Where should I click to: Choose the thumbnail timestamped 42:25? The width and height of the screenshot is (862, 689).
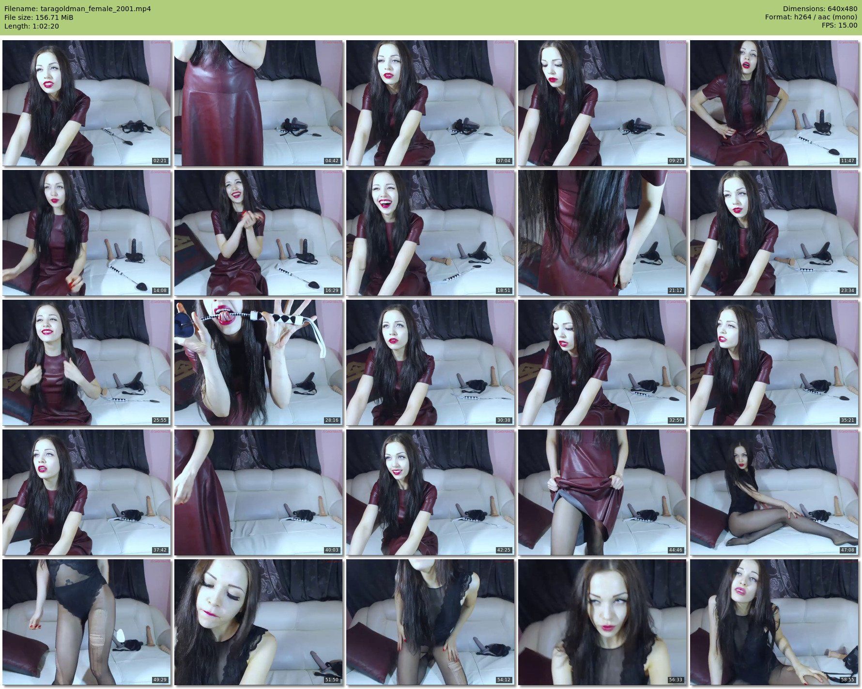431,492
